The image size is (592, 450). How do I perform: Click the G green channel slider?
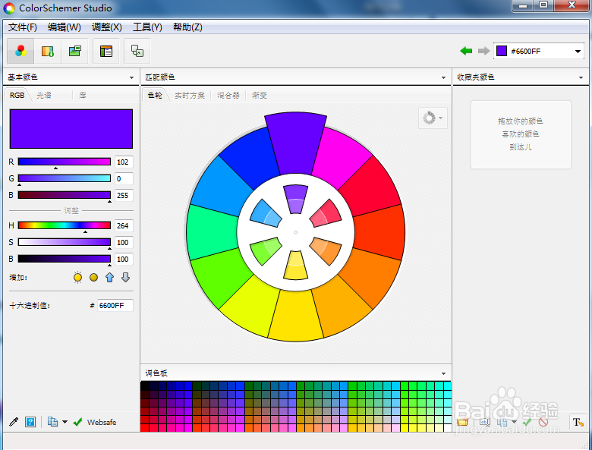(x=65, y=178)
